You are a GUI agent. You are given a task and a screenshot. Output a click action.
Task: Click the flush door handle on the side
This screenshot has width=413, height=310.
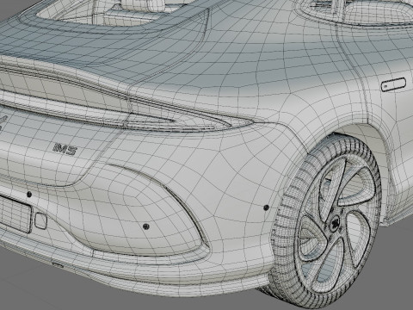pos(393,84)
